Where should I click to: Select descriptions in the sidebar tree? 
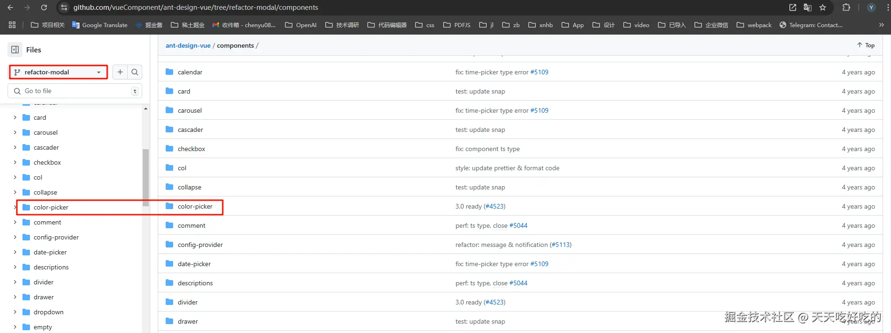click(51, 267)
